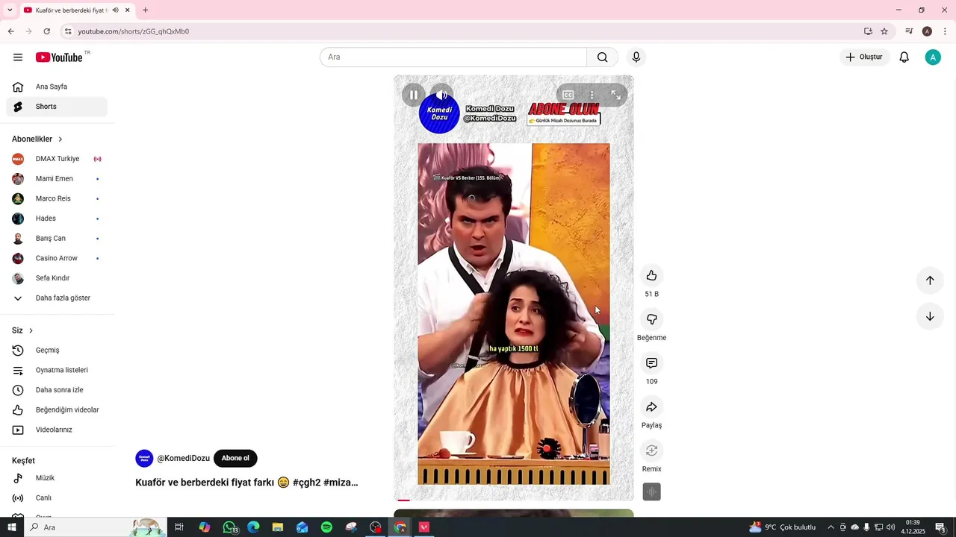Expand the Abonelikler section chevron

(x=60, y=139)
